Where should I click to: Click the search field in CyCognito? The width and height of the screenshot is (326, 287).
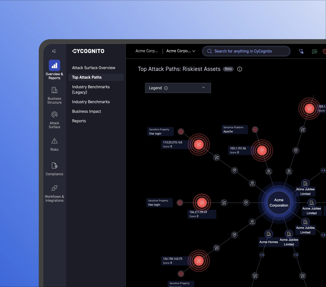pyautogui.click(x=246, y=51)
